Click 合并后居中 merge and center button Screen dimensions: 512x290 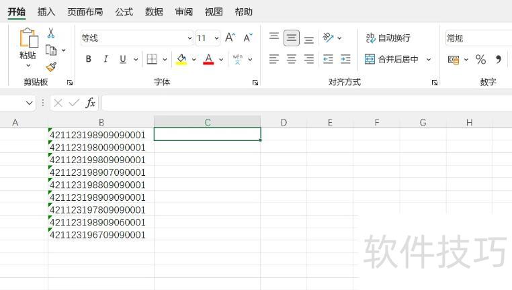(x=392, y=59)
